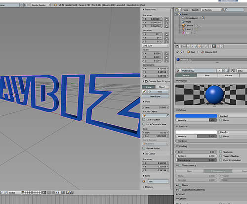Lock the Rotation X value
247x204 pixels.
coord(166,34)
